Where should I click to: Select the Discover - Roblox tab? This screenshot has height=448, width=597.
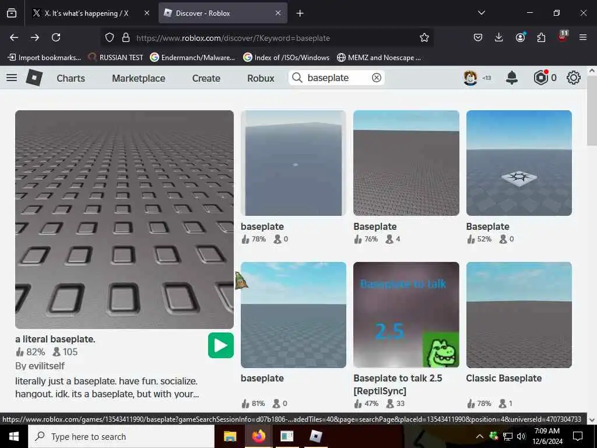[223, 13]
